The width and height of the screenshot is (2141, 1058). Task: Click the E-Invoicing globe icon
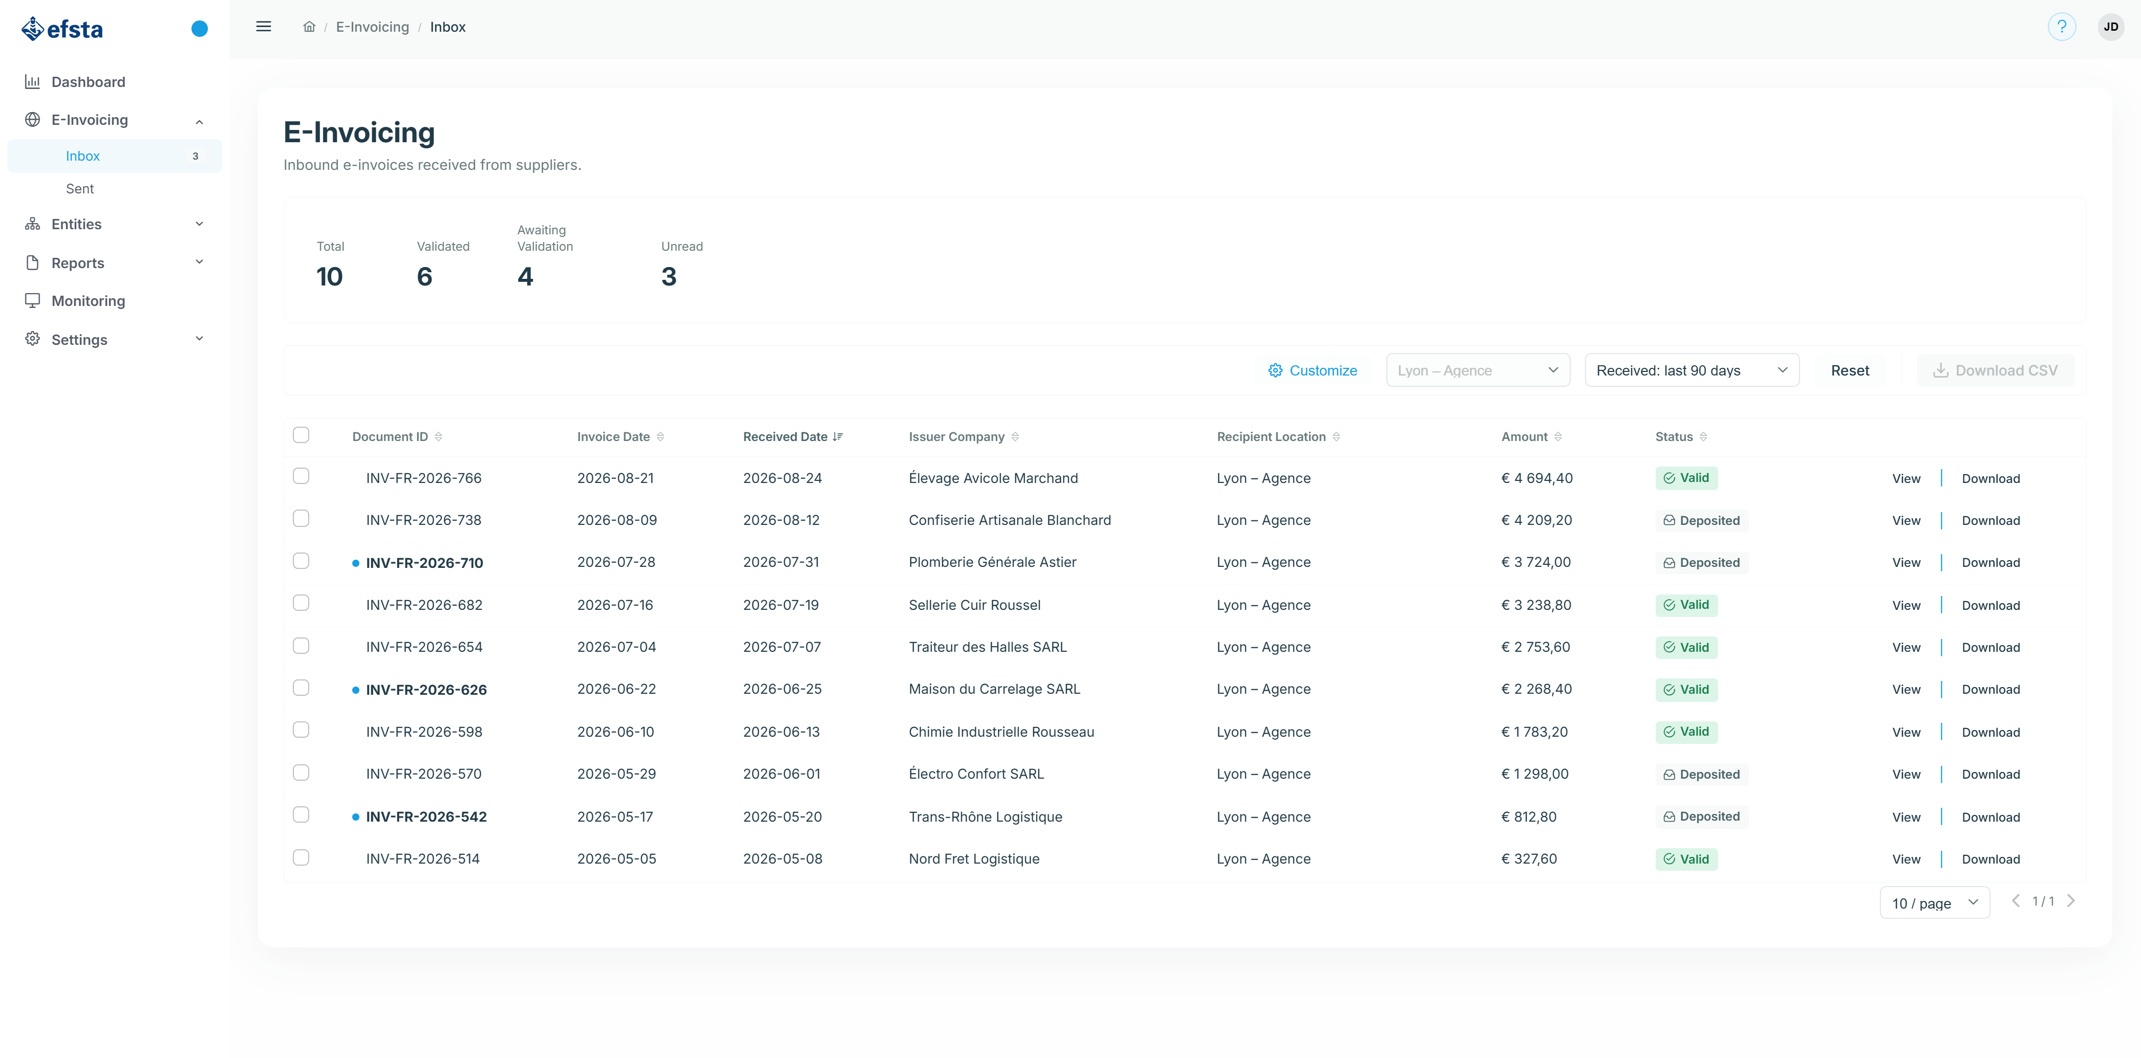32,120
